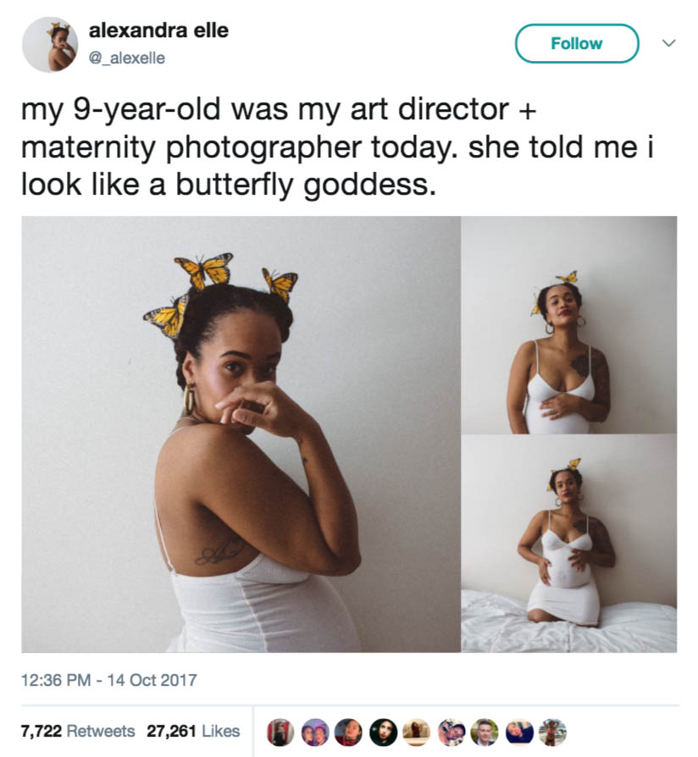The height and width of the screenshot is (757, 698).
Task: Expand the tweet options chevron menu
Action: click(x=668, y=43)
